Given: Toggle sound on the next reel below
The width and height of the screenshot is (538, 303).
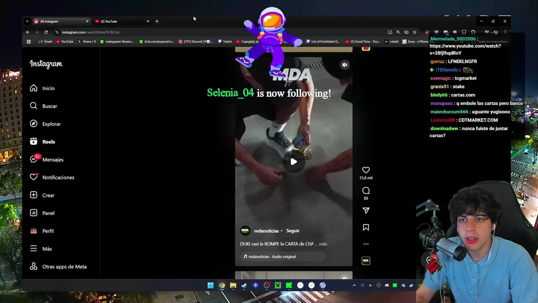Looking at the screenshot, I should coord(345,278).
